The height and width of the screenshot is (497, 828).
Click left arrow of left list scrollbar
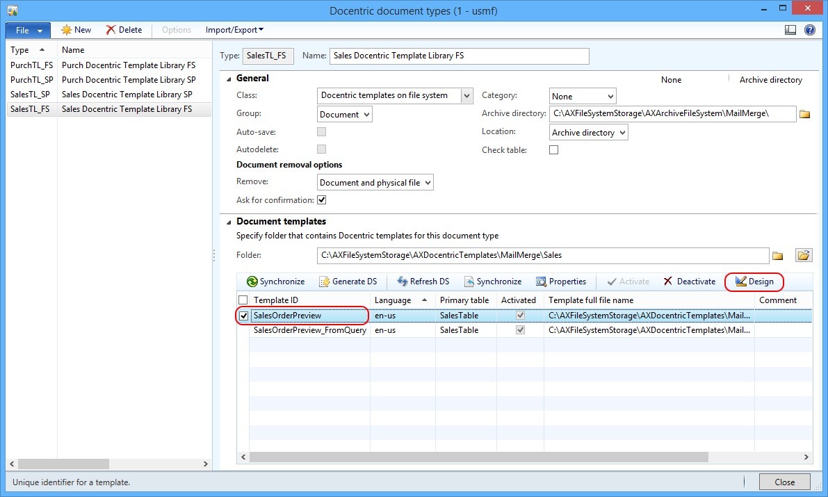12,464
